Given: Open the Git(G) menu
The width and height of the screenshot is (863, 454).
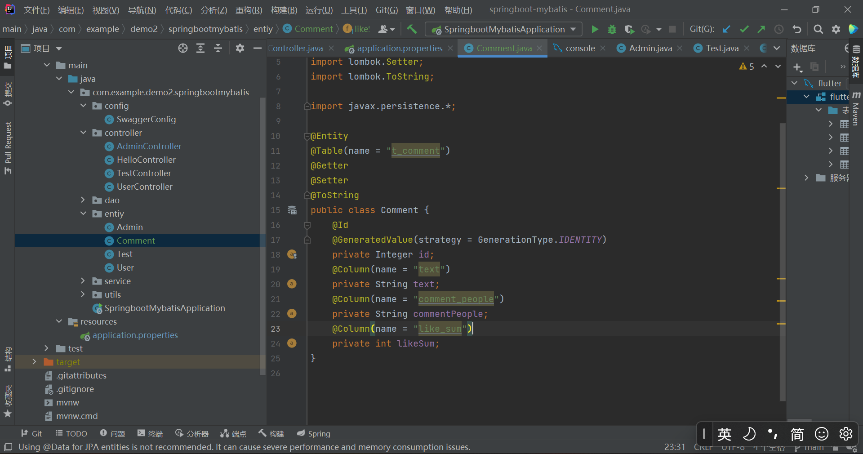Looking at the screenshot, I should coord(387,10).
